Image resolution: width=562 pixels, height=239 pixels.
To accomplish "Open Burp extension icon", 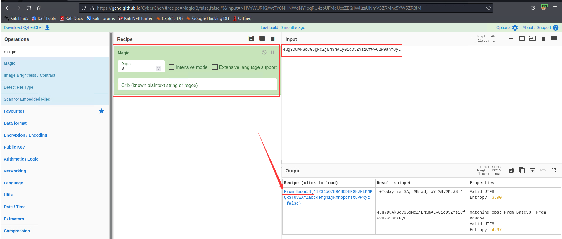I will pyautogui.click(x=544, y=7).
